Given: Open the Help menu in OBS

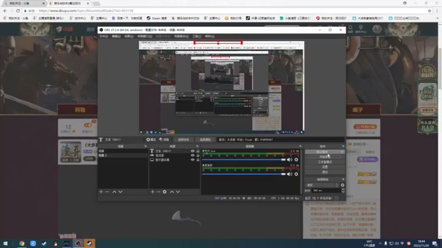Looking at the screenshot, I should (x=209, y=36).
